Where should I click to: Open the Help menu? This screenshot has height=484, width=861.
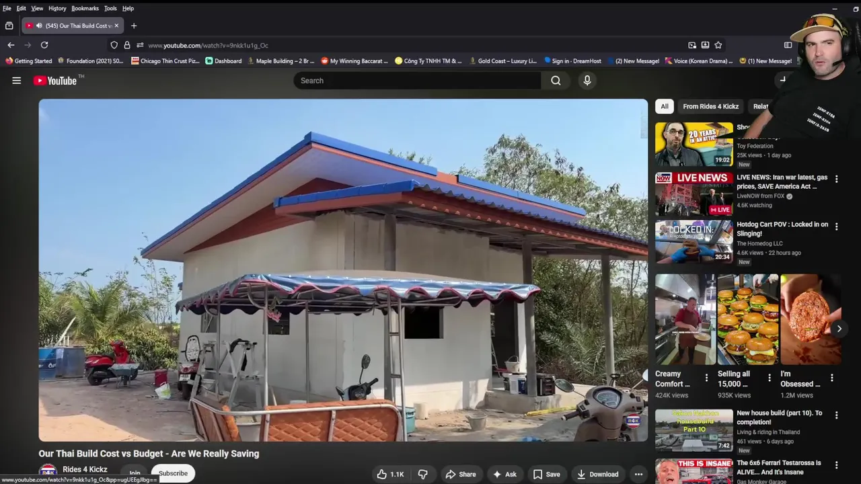[128, 8]
